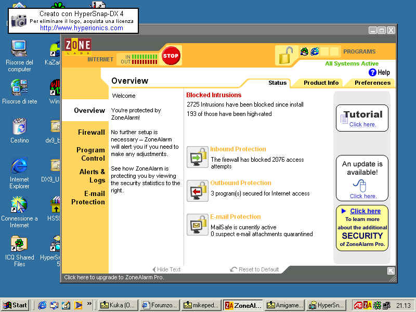Click the red STOP emergency button
The width and height of the screenshot is (416, 312).
[x=171, y=56]
